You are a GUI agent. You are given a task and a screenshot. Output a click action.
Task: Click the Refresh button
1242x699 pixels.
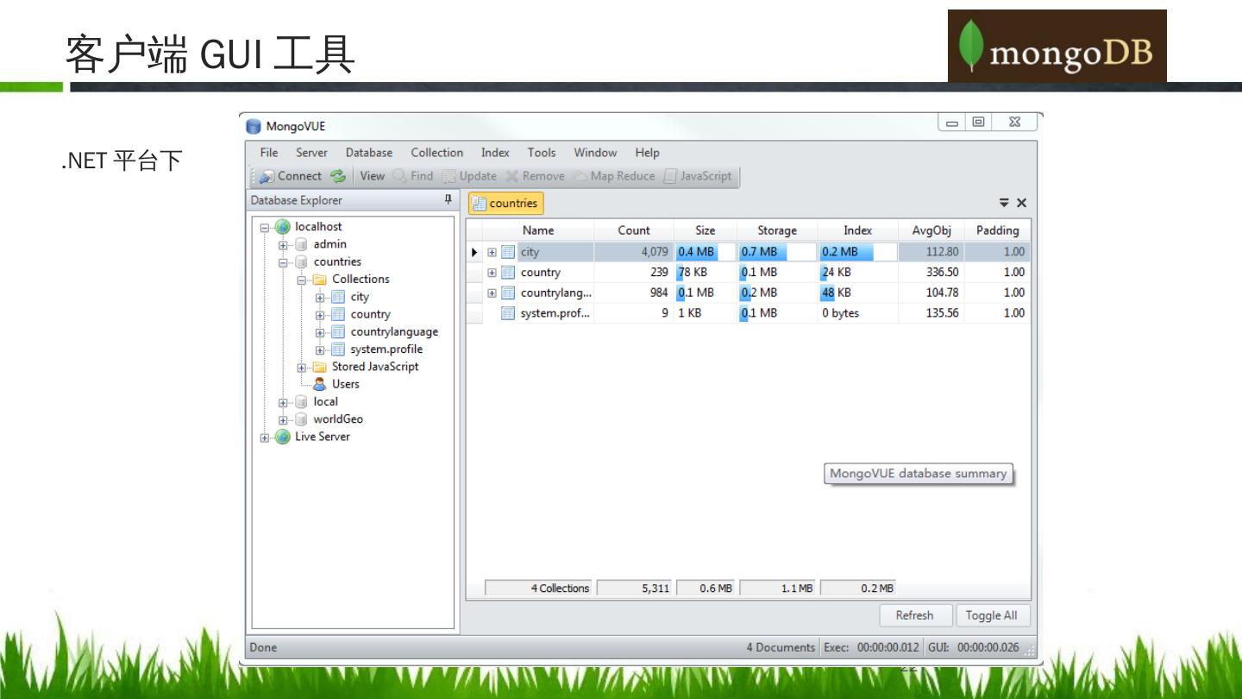pos(914,615)
